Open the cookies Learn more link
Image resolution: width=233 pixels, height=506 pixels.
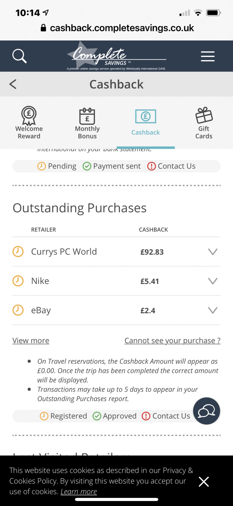coord(79,492)
